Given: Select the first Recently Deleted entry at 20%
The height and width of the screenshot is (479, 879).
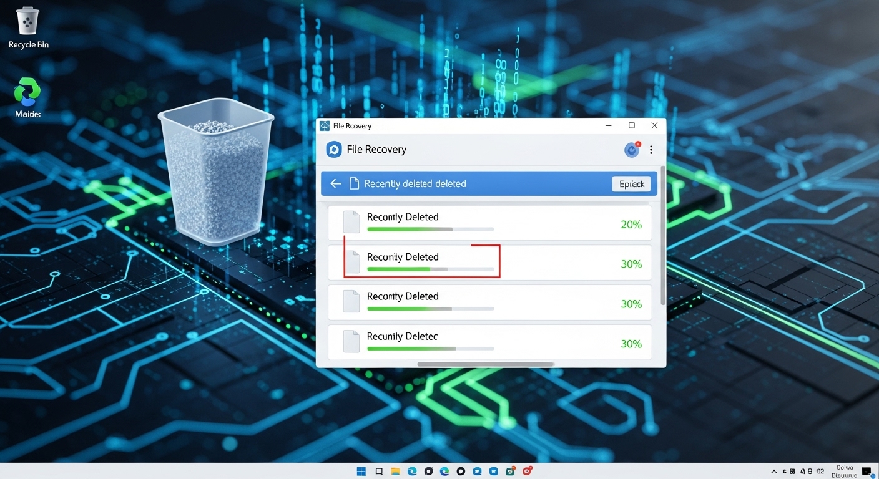Looking at the screenshot, I should 403,217.
